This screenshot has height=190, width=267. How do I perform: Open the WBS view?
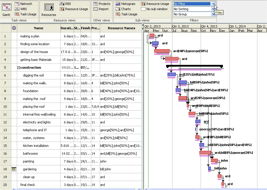click(x=21, y=9)
